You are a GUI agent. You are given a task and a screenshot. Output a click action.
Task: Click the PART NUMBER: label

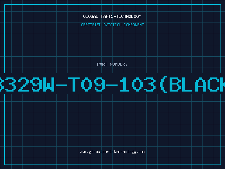click(112, 64)
